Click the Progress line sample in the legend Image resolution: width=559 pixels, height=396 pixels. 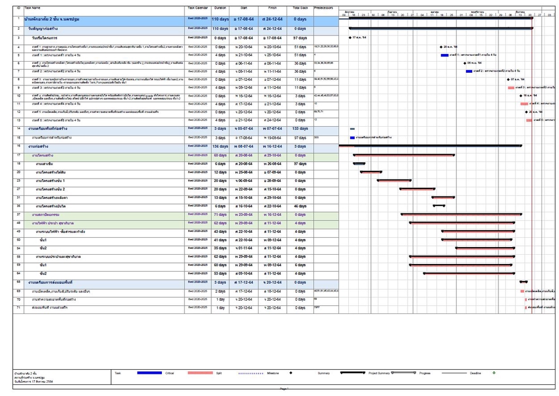454,373
